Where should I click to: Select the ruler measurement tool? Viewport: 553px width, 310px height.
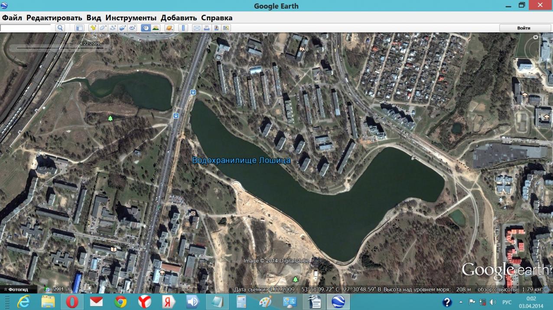[x=183, y=28]
